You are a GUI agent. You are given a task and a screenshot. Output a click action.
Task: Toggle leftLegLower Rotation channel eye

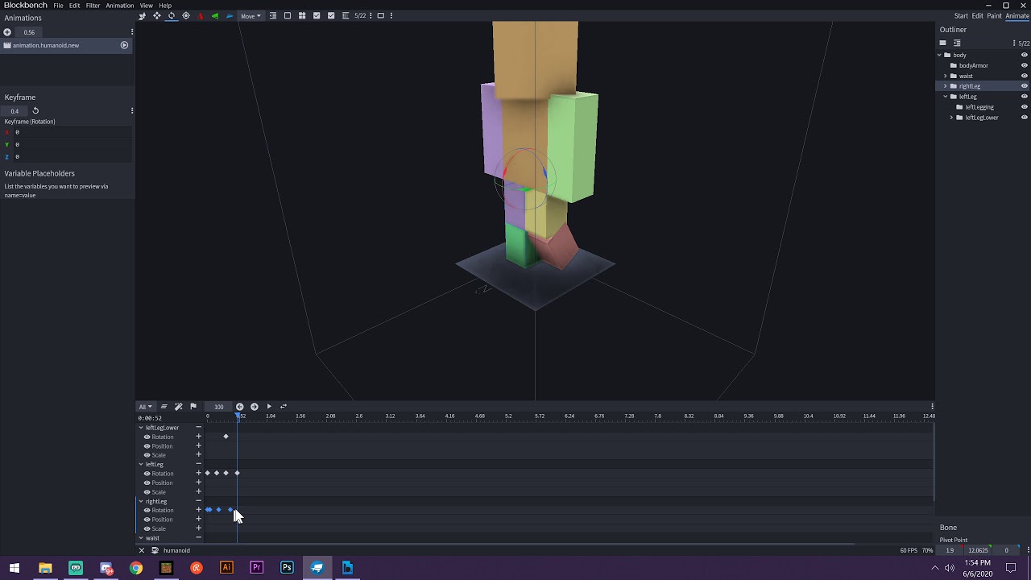pos(147,437)
